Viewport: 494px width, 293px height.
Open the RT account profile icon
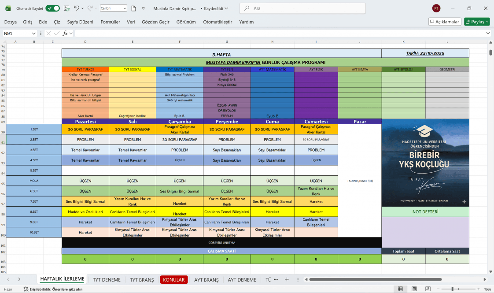click(x=436, y=8)
